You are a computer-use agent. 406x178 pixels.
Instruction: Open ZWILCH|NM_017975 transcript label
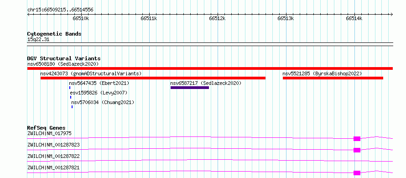tap(49, 133)
